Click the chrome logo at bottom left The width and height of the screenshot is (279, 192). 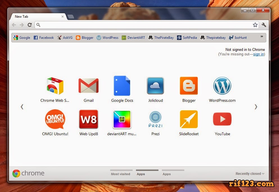28,173
